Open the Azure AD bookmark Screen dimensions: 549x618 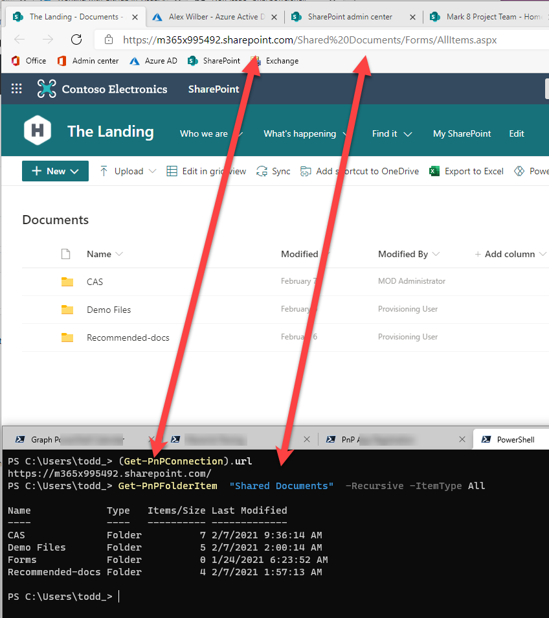tap(153, 61)
